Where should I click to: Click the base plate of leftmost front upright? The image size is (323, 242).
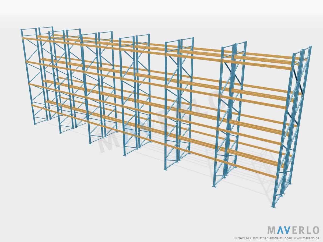coord(34,124)
